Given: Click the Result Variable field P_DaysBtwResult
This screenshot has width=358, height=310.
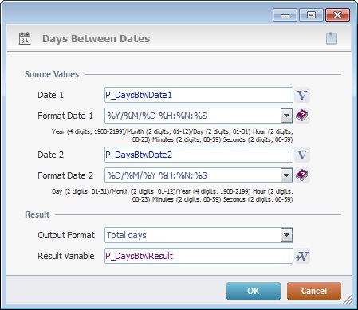Looking at the screenshot, I should click(x=199, y=256).
